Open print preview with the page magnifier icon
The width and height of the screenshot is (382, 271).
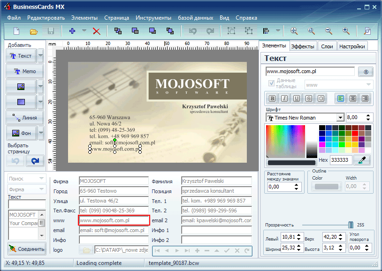coord(367,31)
